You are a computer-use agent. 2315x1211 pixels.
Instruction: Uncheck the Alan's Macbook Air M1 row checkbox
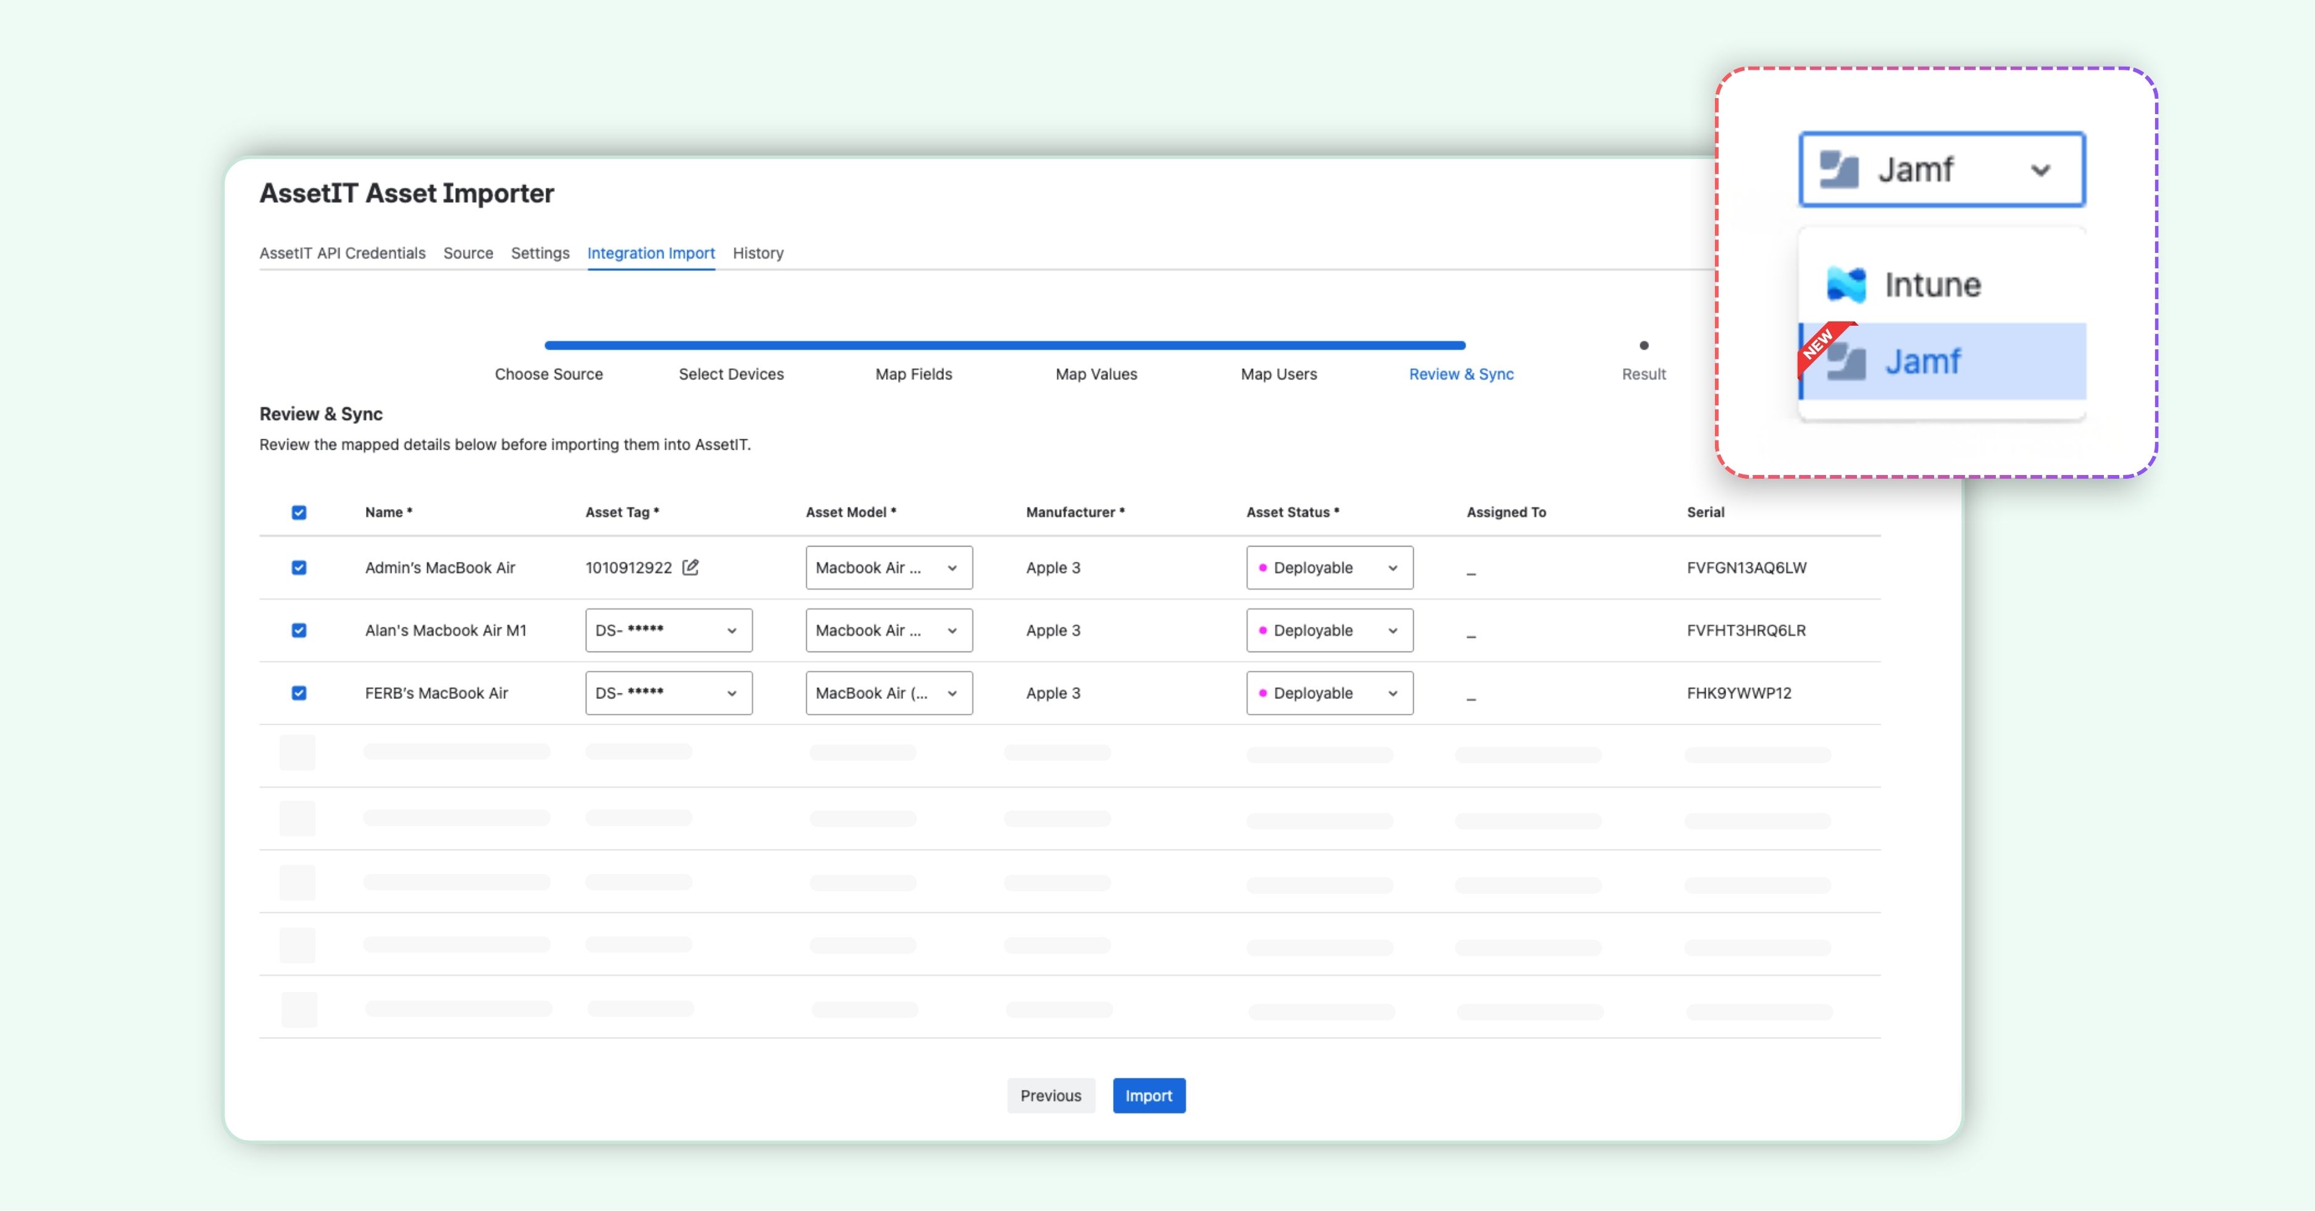tap(299, 630)
